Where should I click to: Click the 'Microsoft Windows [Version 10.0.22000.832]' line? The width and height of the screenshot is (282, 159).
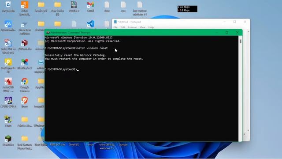click(79, 38)
